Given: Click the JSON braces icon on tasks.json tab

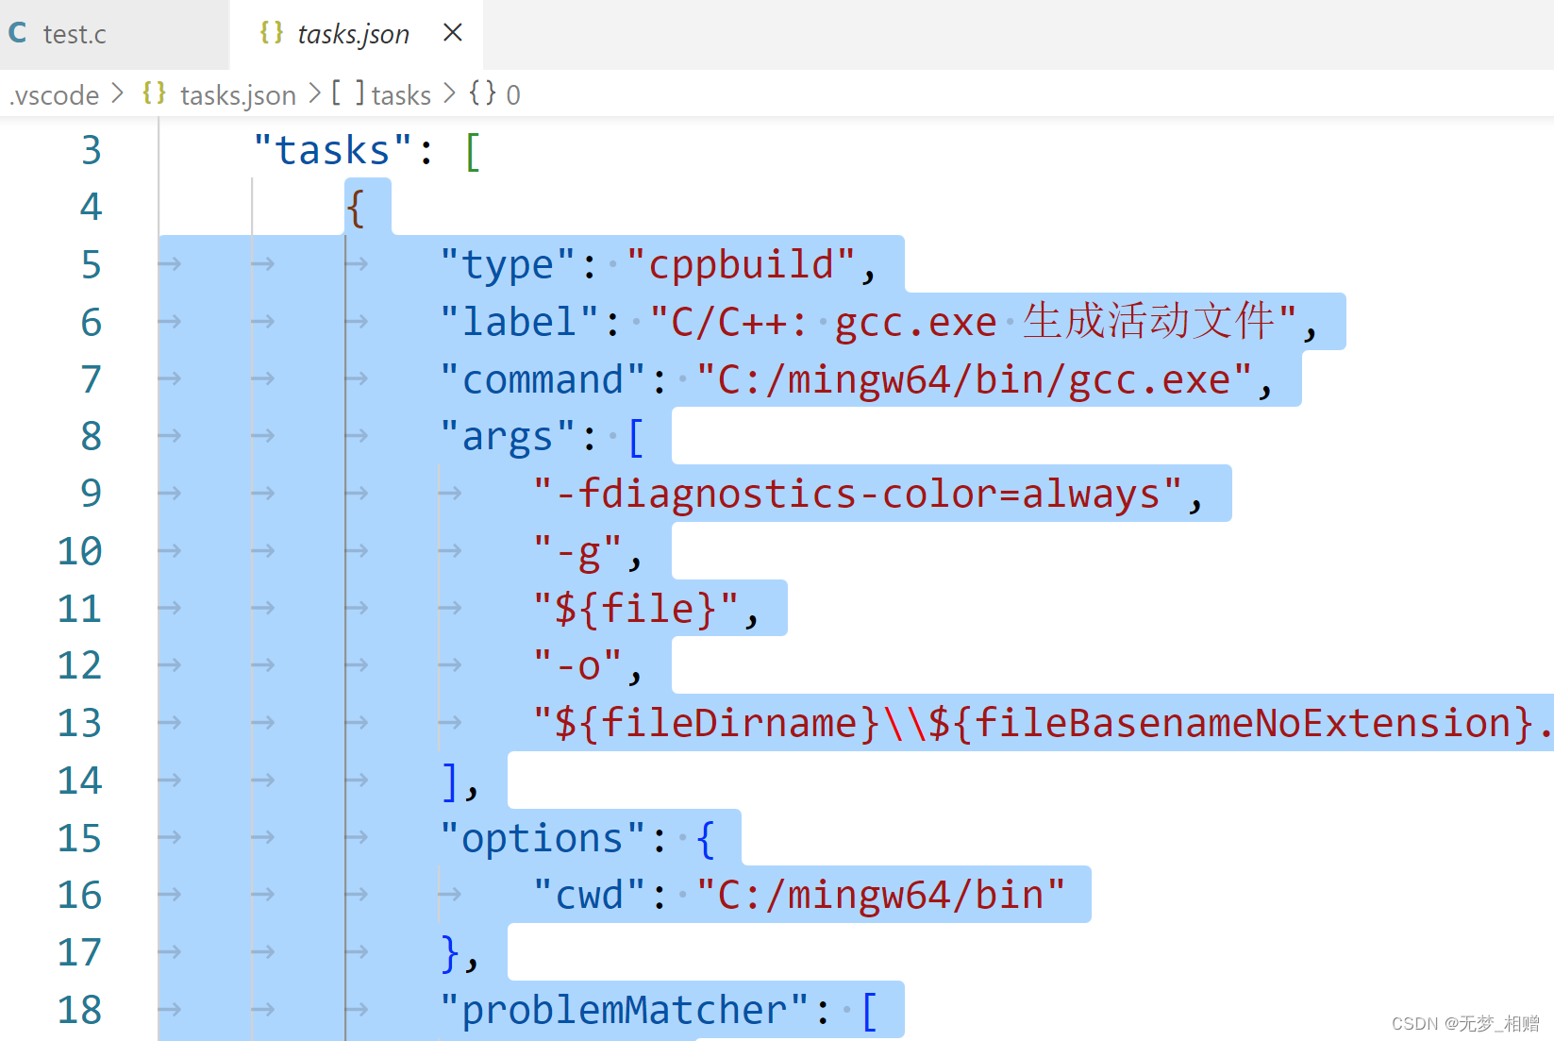Looking at the screenshot, I should coord(272,32).
